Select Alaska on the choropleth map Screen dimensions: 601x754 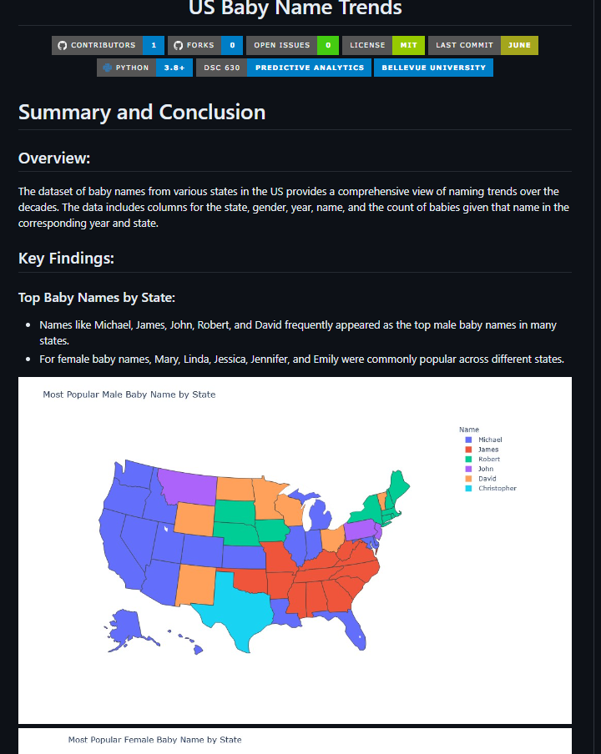click(126, 627)
